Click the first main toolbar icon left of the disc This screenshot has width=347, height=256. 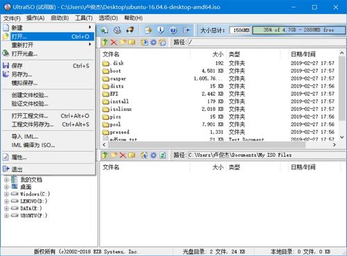[104, 30]
